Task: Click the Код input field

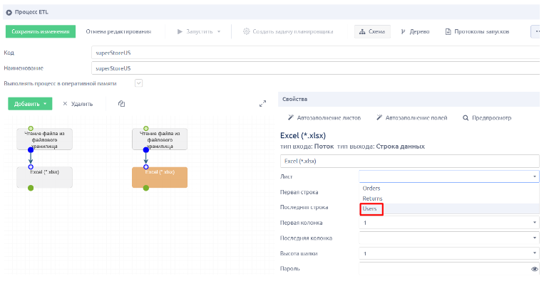Action: click(x=315, y=53)
